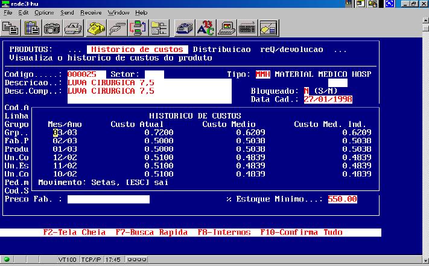429x266 pixels.
Task: Click the 'MATERIAL MEDICO HOSP' type description
Action: 323,74
